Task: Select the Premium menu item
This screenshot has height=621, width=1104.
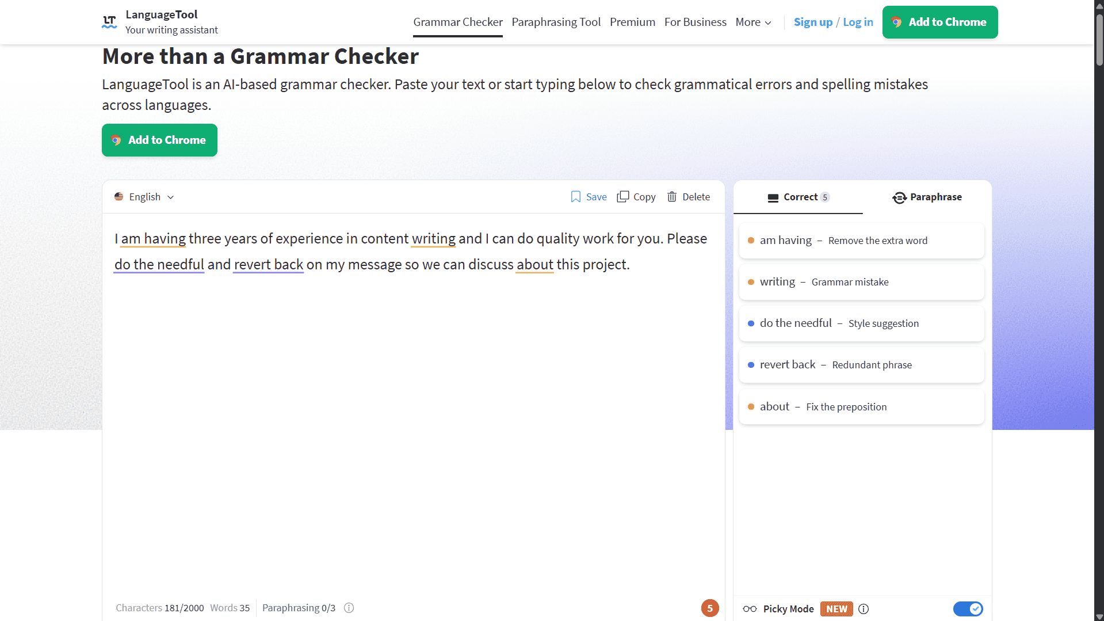Action: (x=632, y=22)
